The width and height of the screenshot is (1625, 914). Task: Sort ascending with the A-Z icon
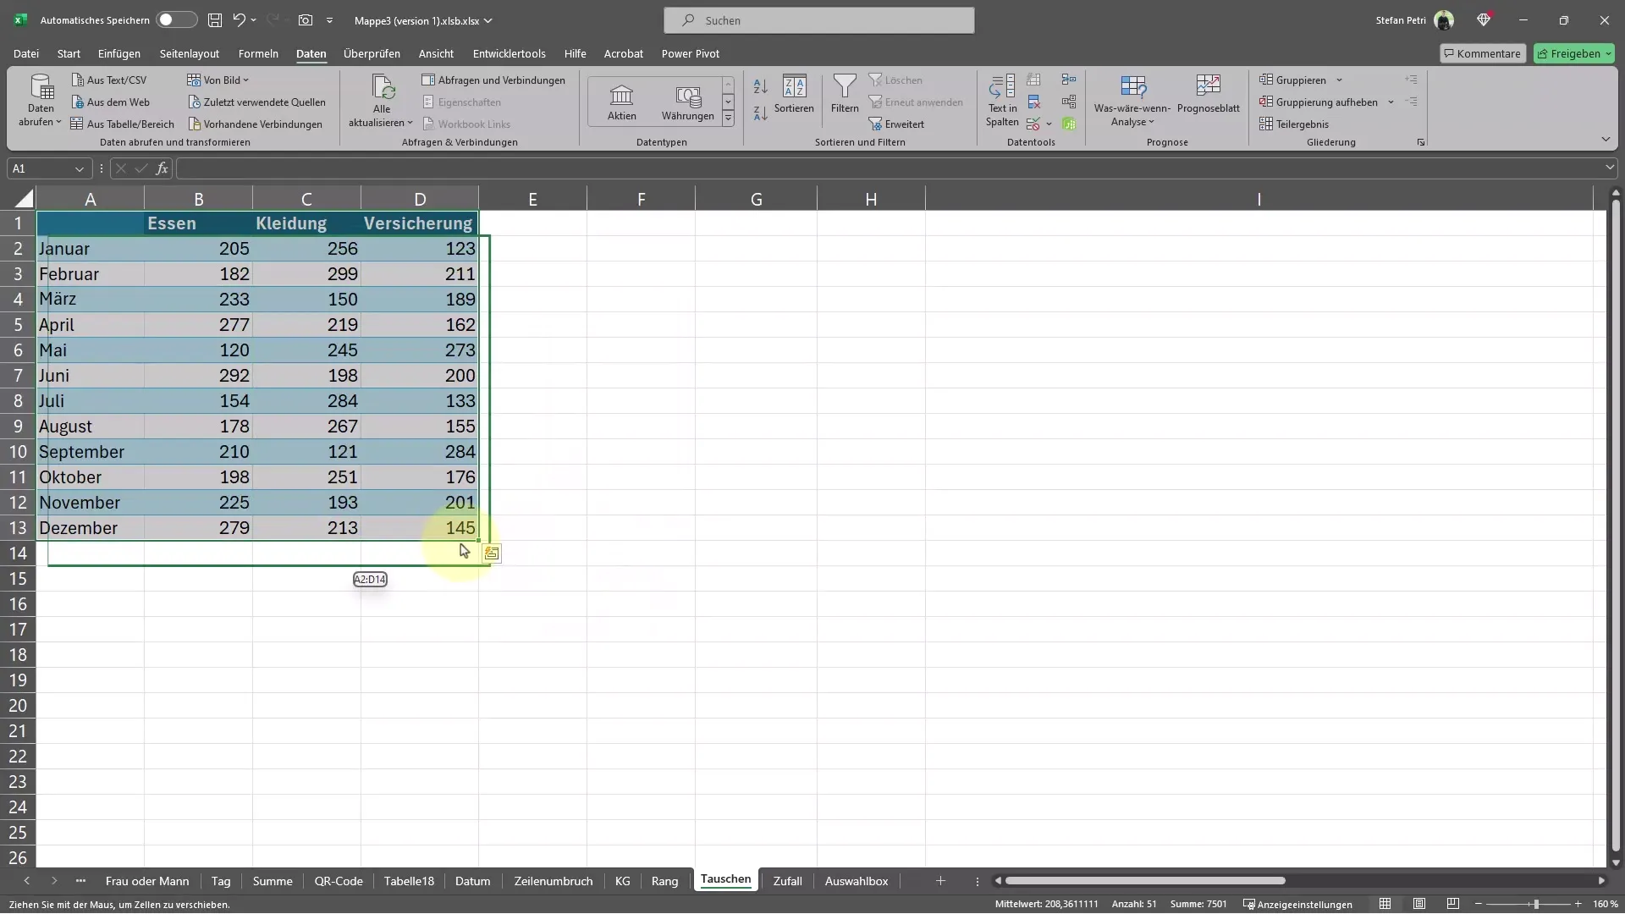[760, 86]
